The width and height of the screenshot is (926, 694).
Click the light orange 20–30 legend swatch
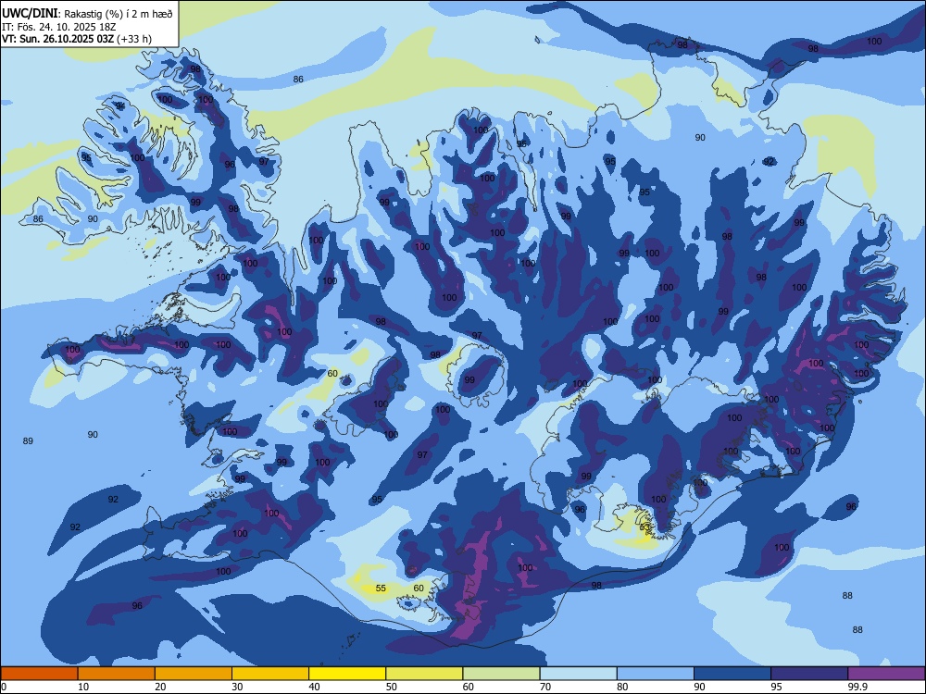(194, 674)
